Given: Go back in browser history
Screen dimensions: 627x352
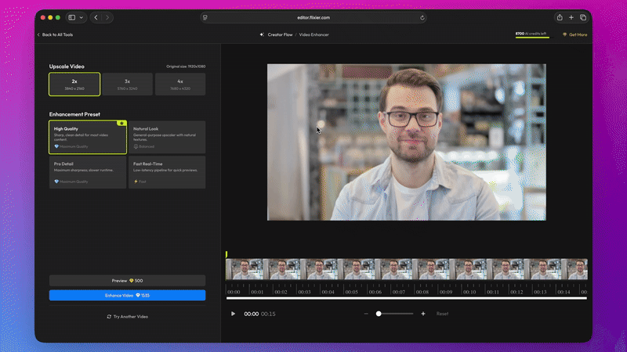Looking at the screenshot, I should [x=96, y=17].
